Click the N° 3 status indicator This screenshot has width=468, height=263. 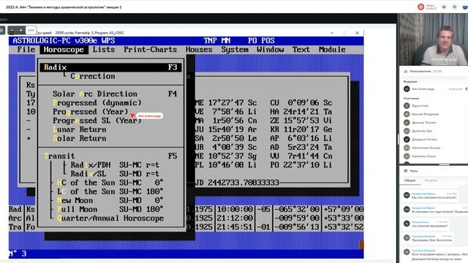[x=18, y=254]
